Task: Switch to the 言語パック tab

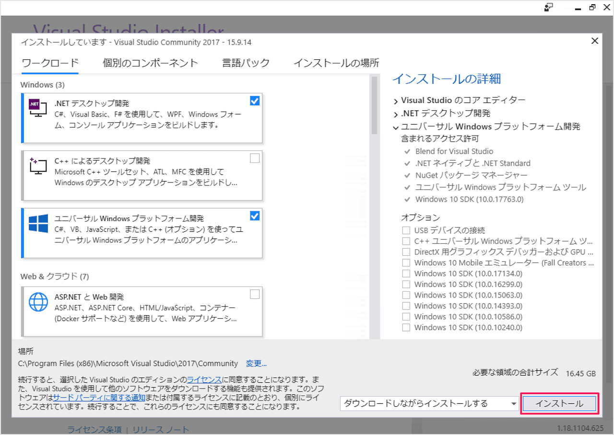Action: click(x=246, y=63)
